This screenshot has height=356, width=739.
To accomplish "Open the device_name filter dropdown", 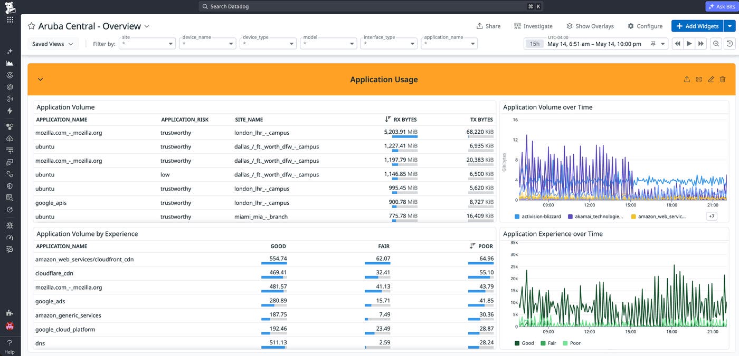I will 207,44.
